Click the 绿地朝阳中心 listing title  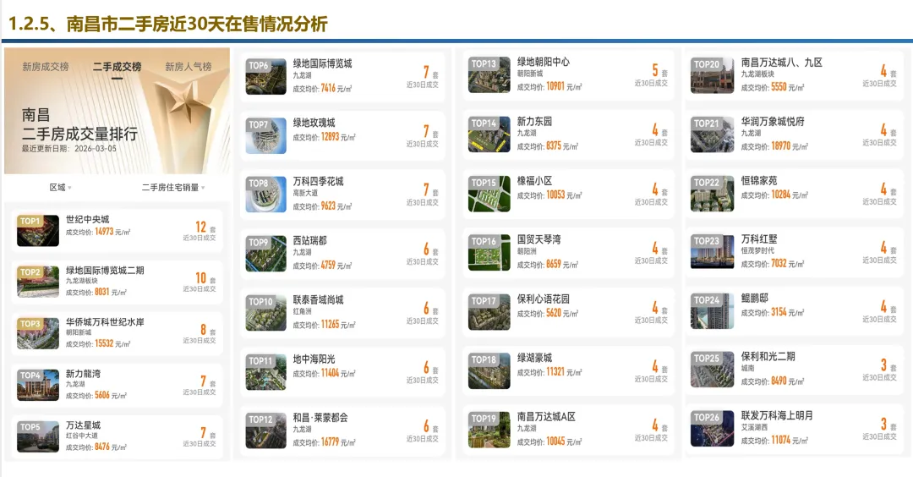click(544, 62)
